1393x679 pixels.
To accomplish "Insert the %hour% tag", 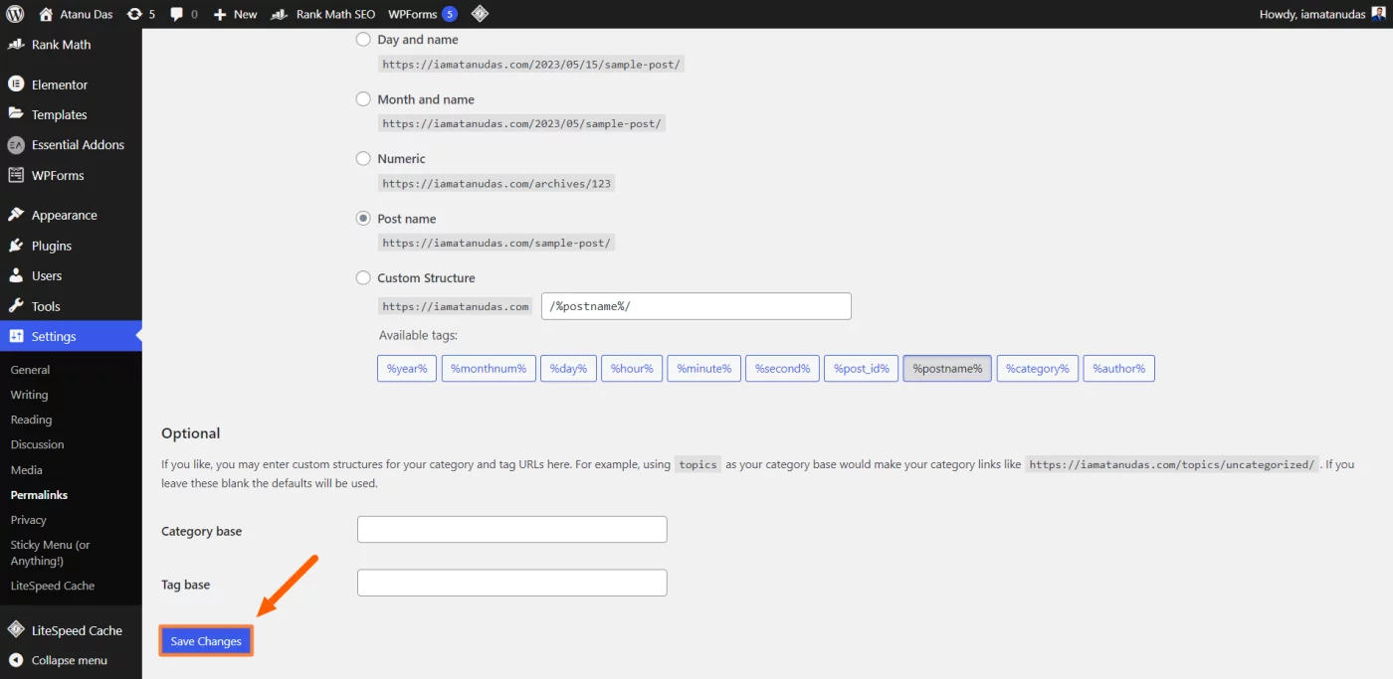I will (632, 369).
